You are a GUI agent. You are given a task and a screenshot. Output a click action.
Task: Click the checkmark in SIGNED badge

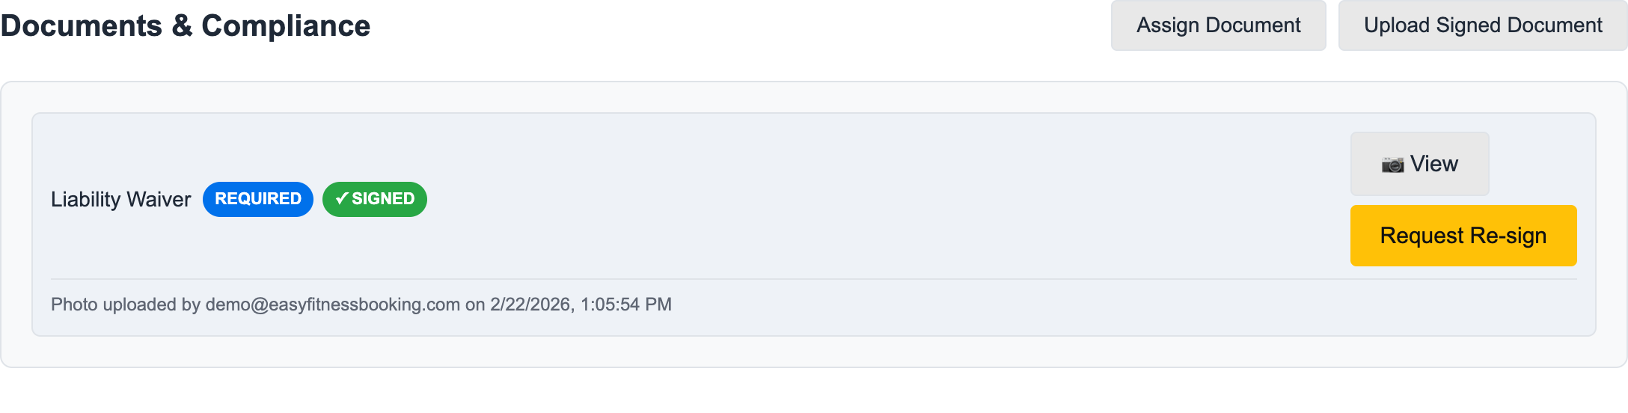tap(342, 198)
